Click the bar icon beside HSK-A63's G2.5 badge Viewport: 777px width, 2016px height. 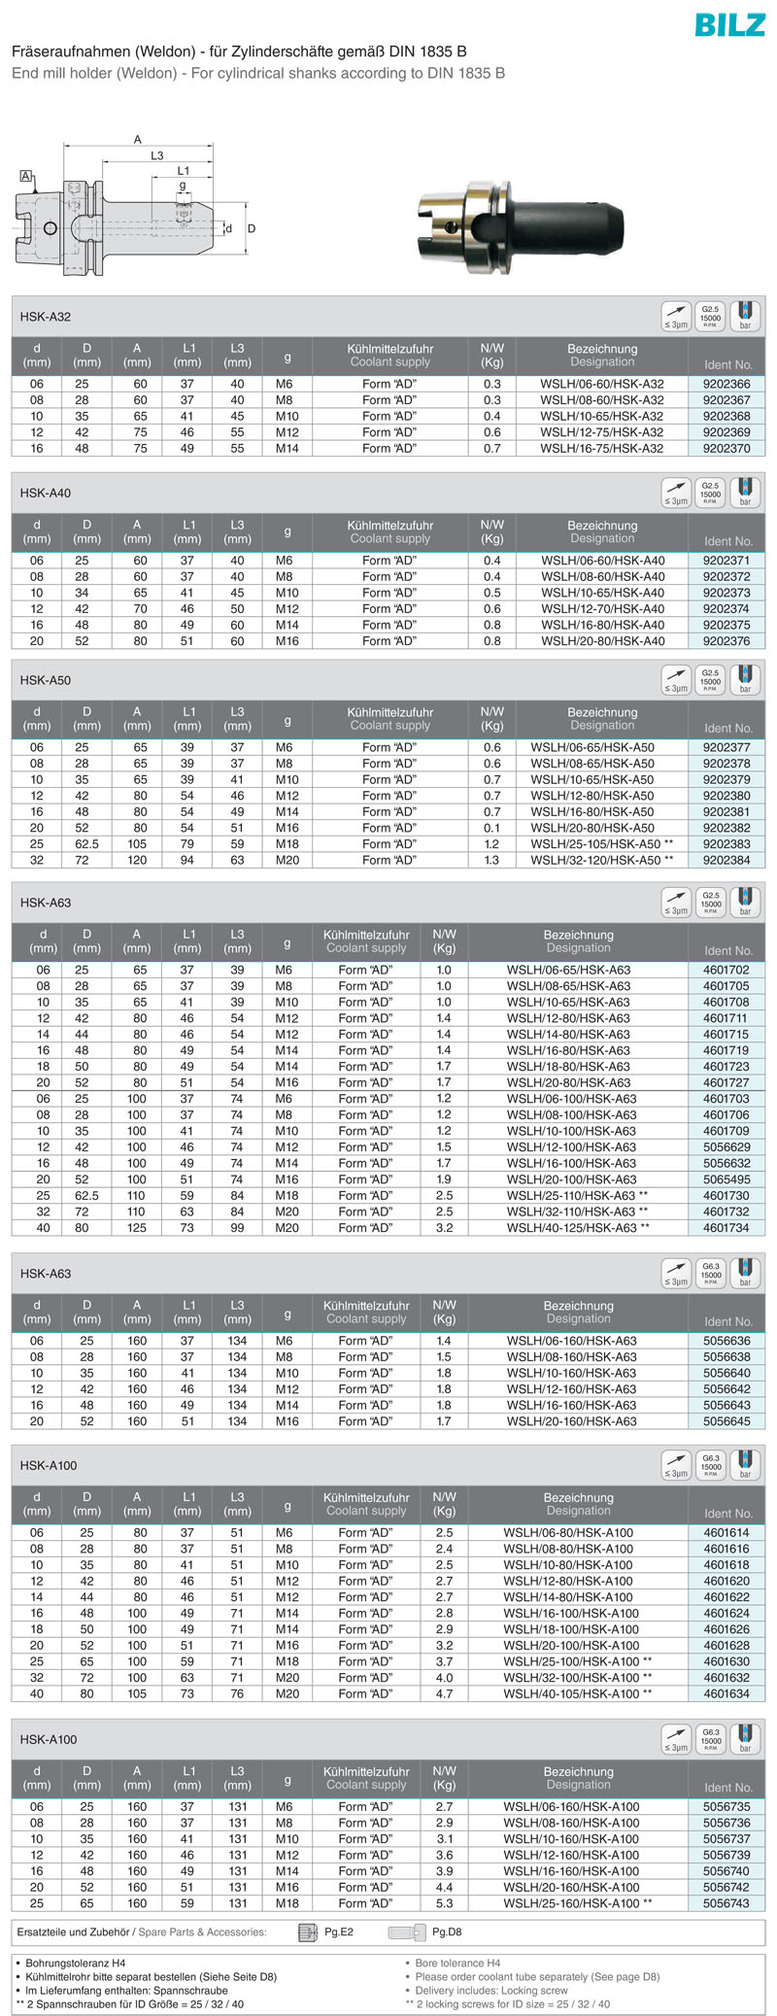pos(745,903)
